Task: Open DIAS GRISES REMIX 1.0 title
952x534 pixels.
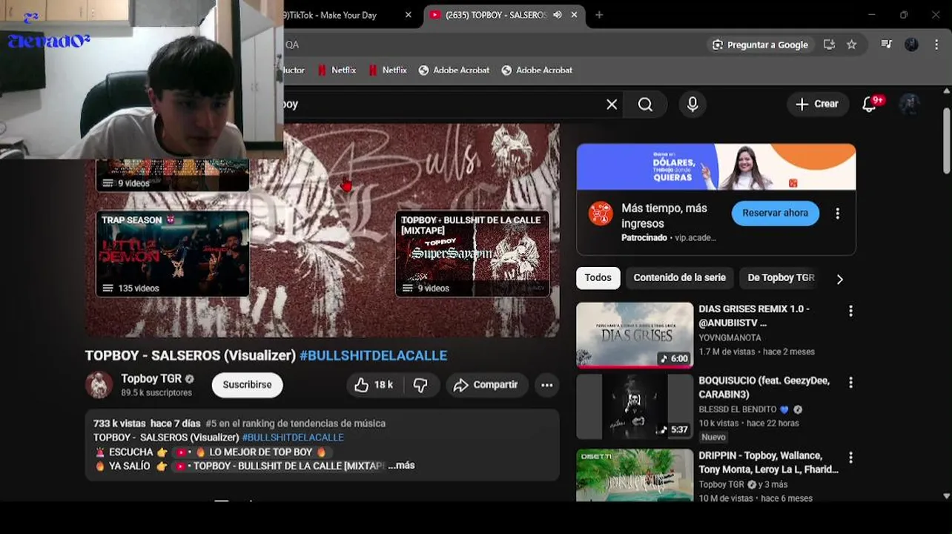Action: pos(754,316)
